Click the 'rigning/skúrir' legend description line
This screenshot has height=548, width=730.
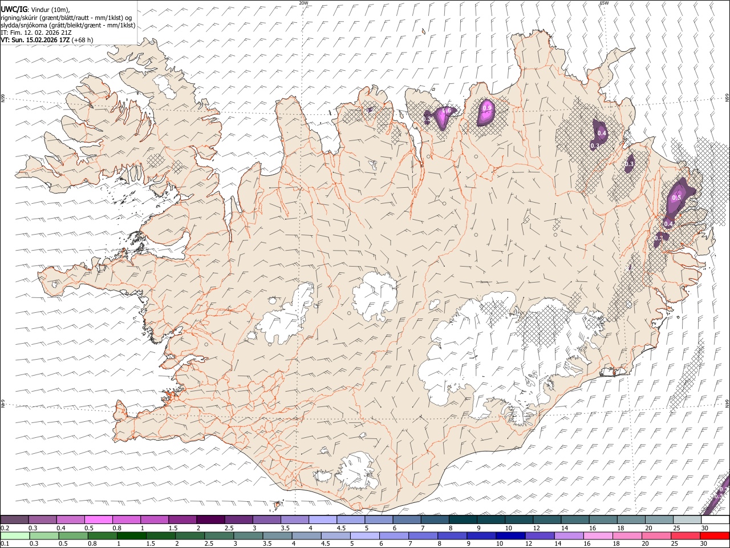point(66,17)
